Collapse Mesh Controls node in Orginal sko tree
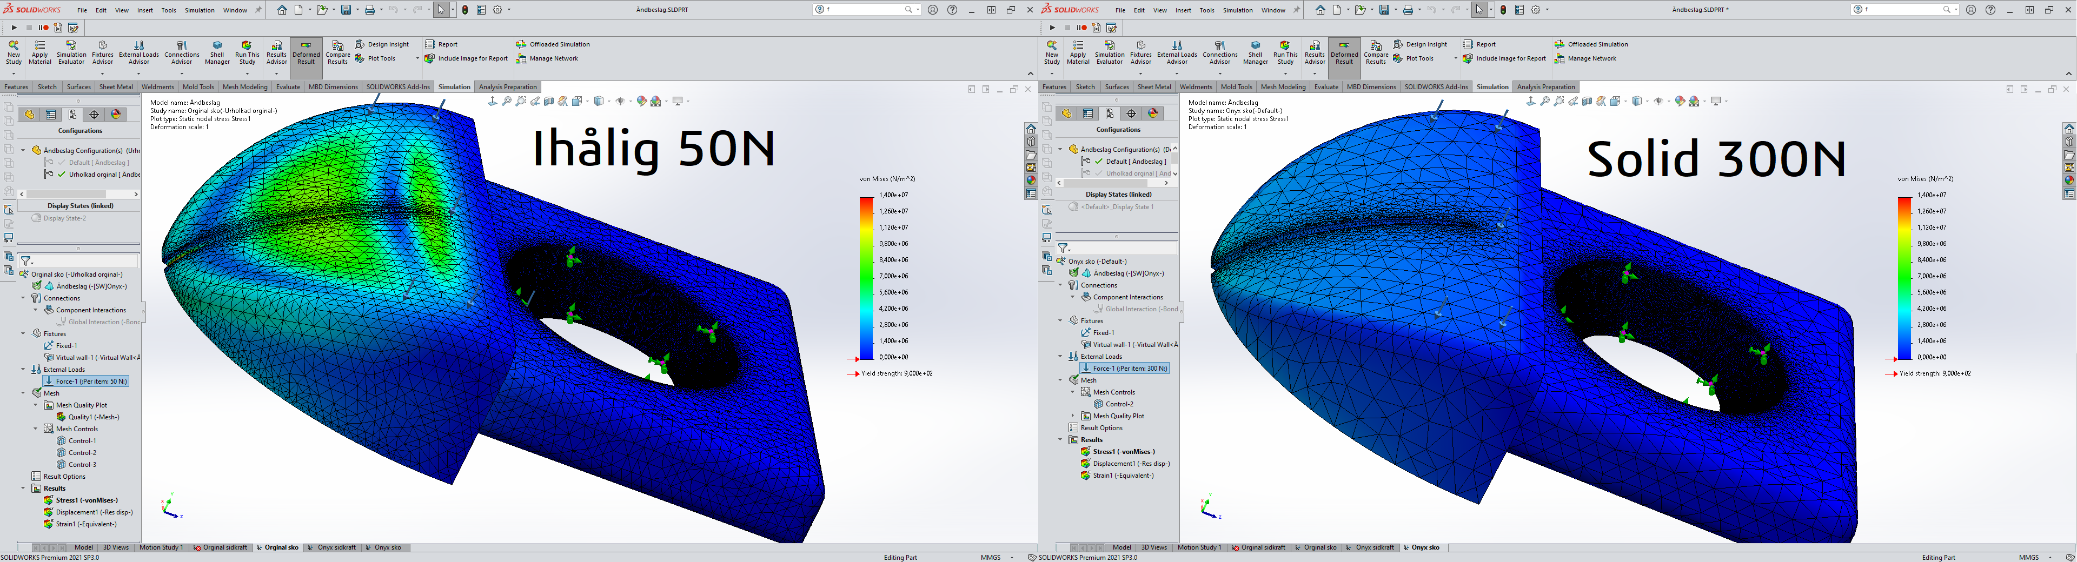 click(36, 429)
